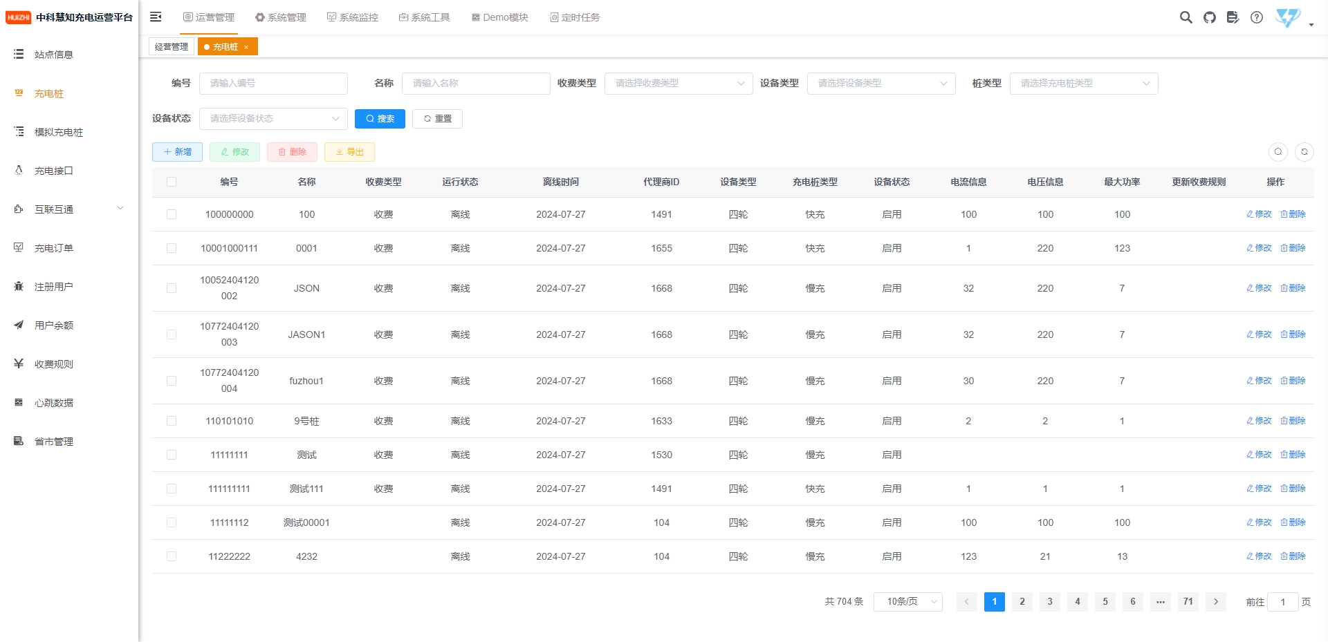
Task: Go to page 2 in pagination
Action: tap(1022, 602)
